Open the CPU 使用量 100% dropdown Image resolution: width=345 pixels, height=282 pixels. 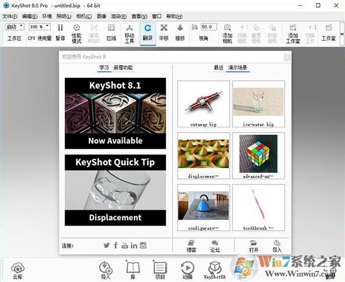coord(39,27)
